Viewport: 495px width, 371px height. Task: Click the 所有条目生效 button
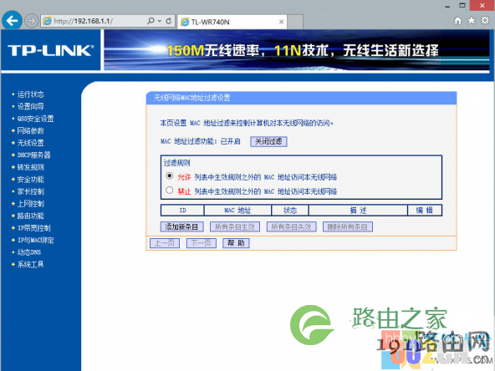point(235,226)
